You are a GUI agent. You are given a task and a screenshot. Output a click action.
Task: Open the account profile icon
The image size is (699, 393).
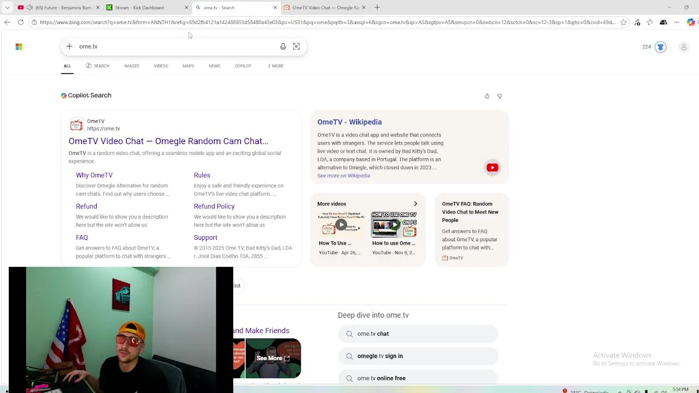[x=684, y=47]
